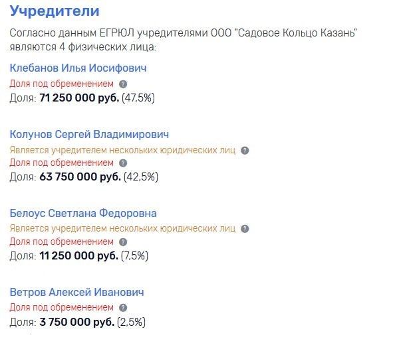Screen dimensions: 395x355
Task: Click Клебанов's 'Доля под обременением' warning text
Action: 62,84
